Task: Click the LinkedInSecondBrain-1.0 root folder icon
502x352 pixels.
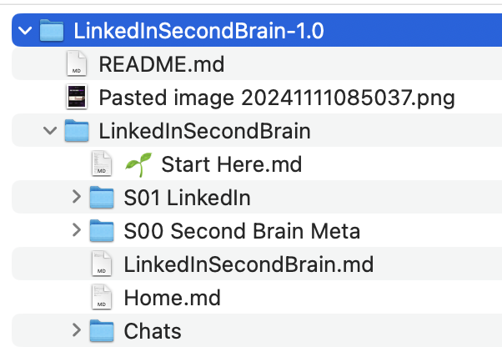Action: coord(52,31)
